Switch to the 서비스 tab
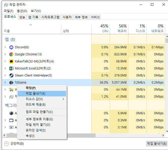 click(95, 17)
